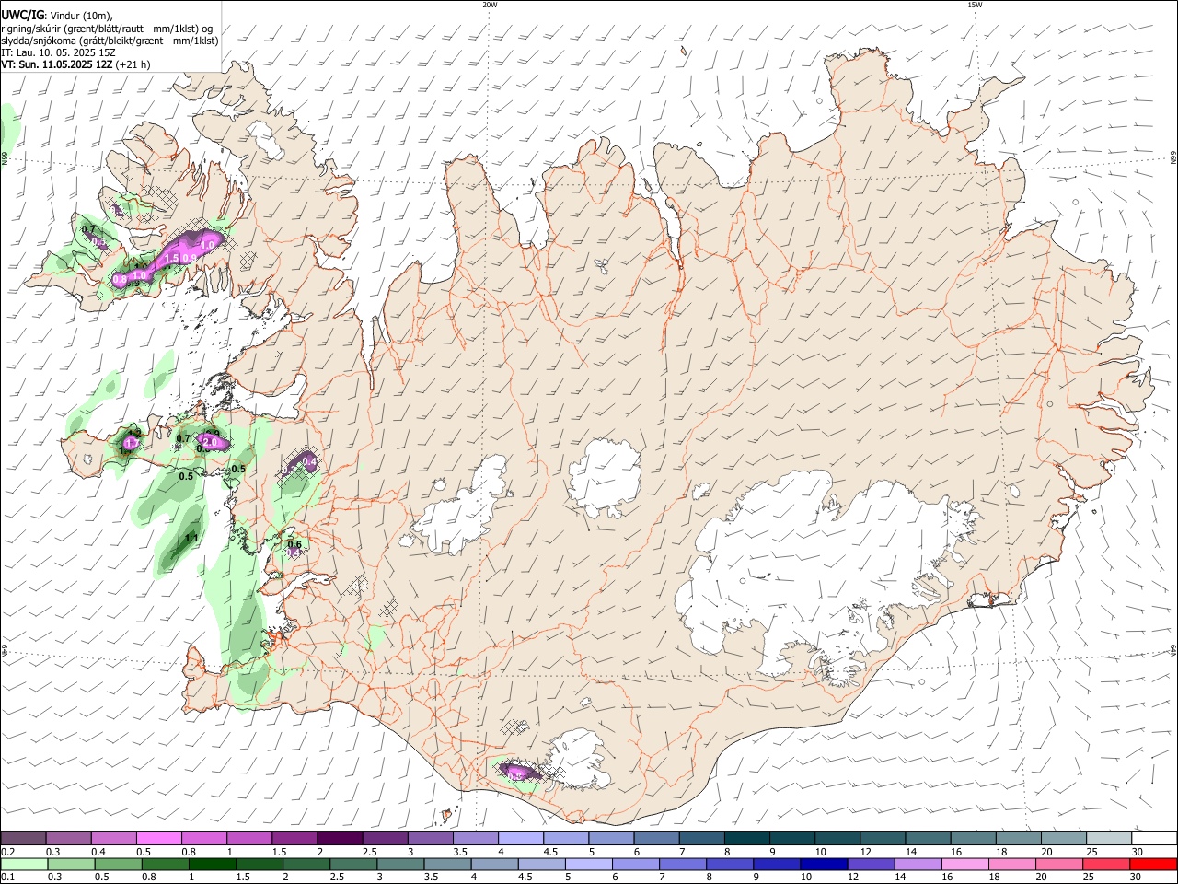Pick the pink-red 25–30 rain scale swatch
1178x884 pixels.
[1106, 864]
